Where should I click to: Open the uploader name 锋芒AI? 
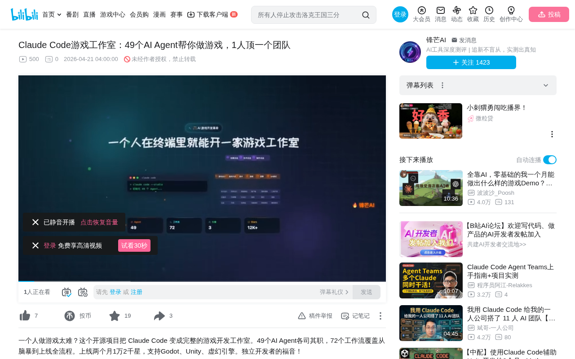click(x=436, y=40)
